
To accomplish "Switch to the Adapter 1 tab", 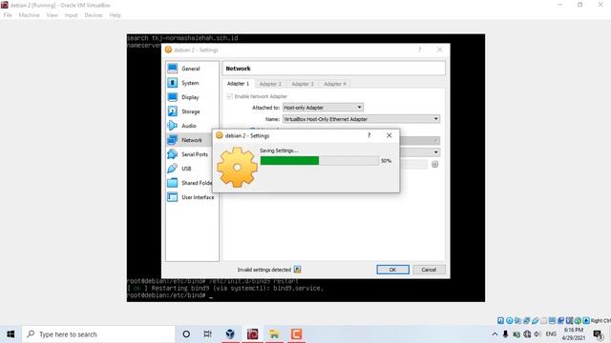I will point(238,84).
